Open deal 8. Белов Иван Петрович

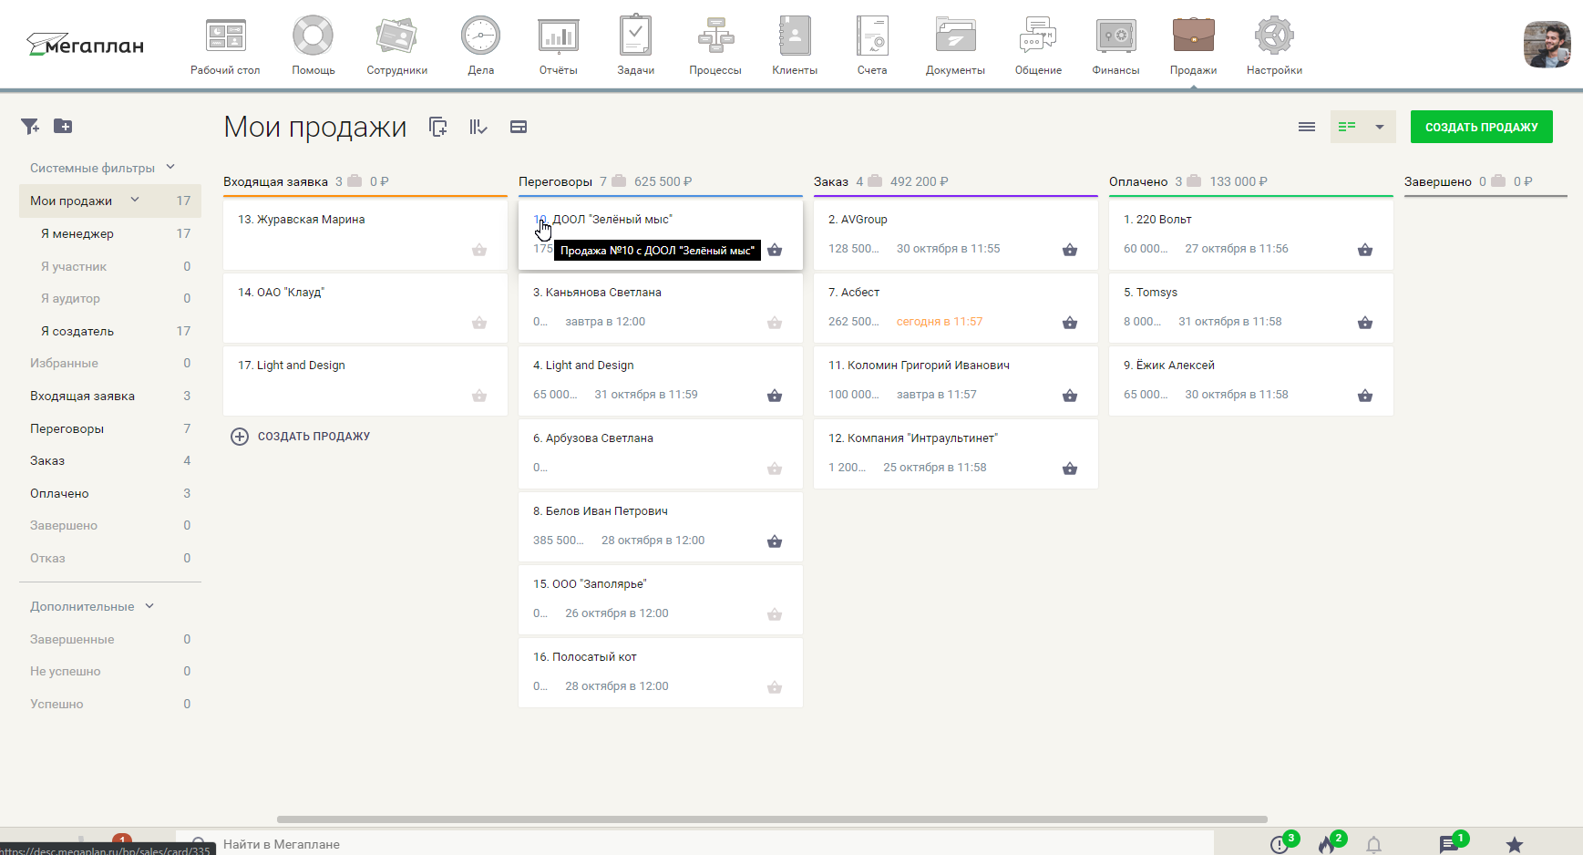click(601, 510)
